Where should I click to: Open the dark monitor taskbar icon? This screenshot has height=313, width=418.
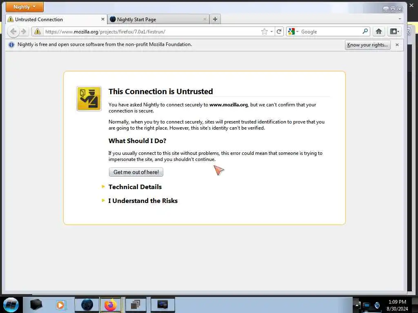(162, 305)
